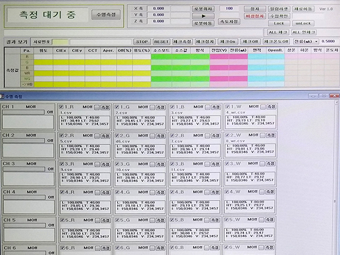
Task: Click the 전압(V) column header
Action: [x=219, y=50]
